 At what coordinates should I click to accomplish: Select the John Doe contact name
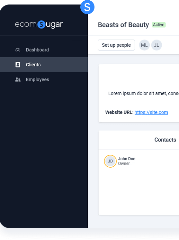(x=127, y=159)
